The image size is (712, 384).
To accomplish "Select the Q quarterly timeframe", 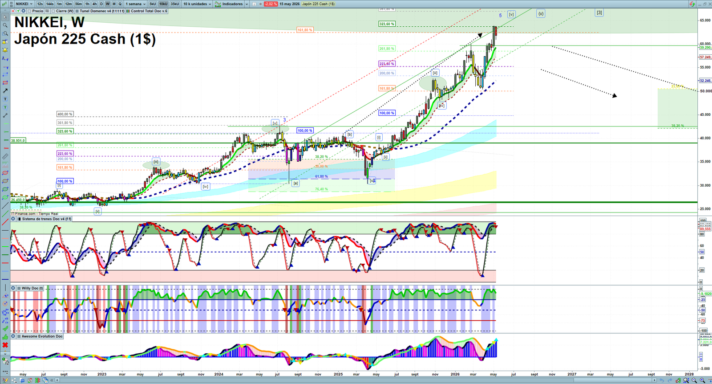I will (120, 4).
